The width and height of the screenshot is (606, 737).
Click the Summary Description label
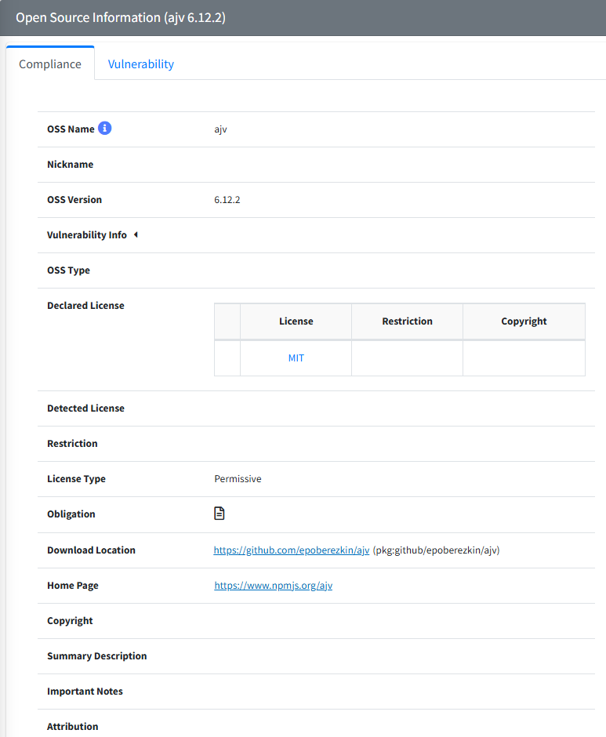pos(97,655)
